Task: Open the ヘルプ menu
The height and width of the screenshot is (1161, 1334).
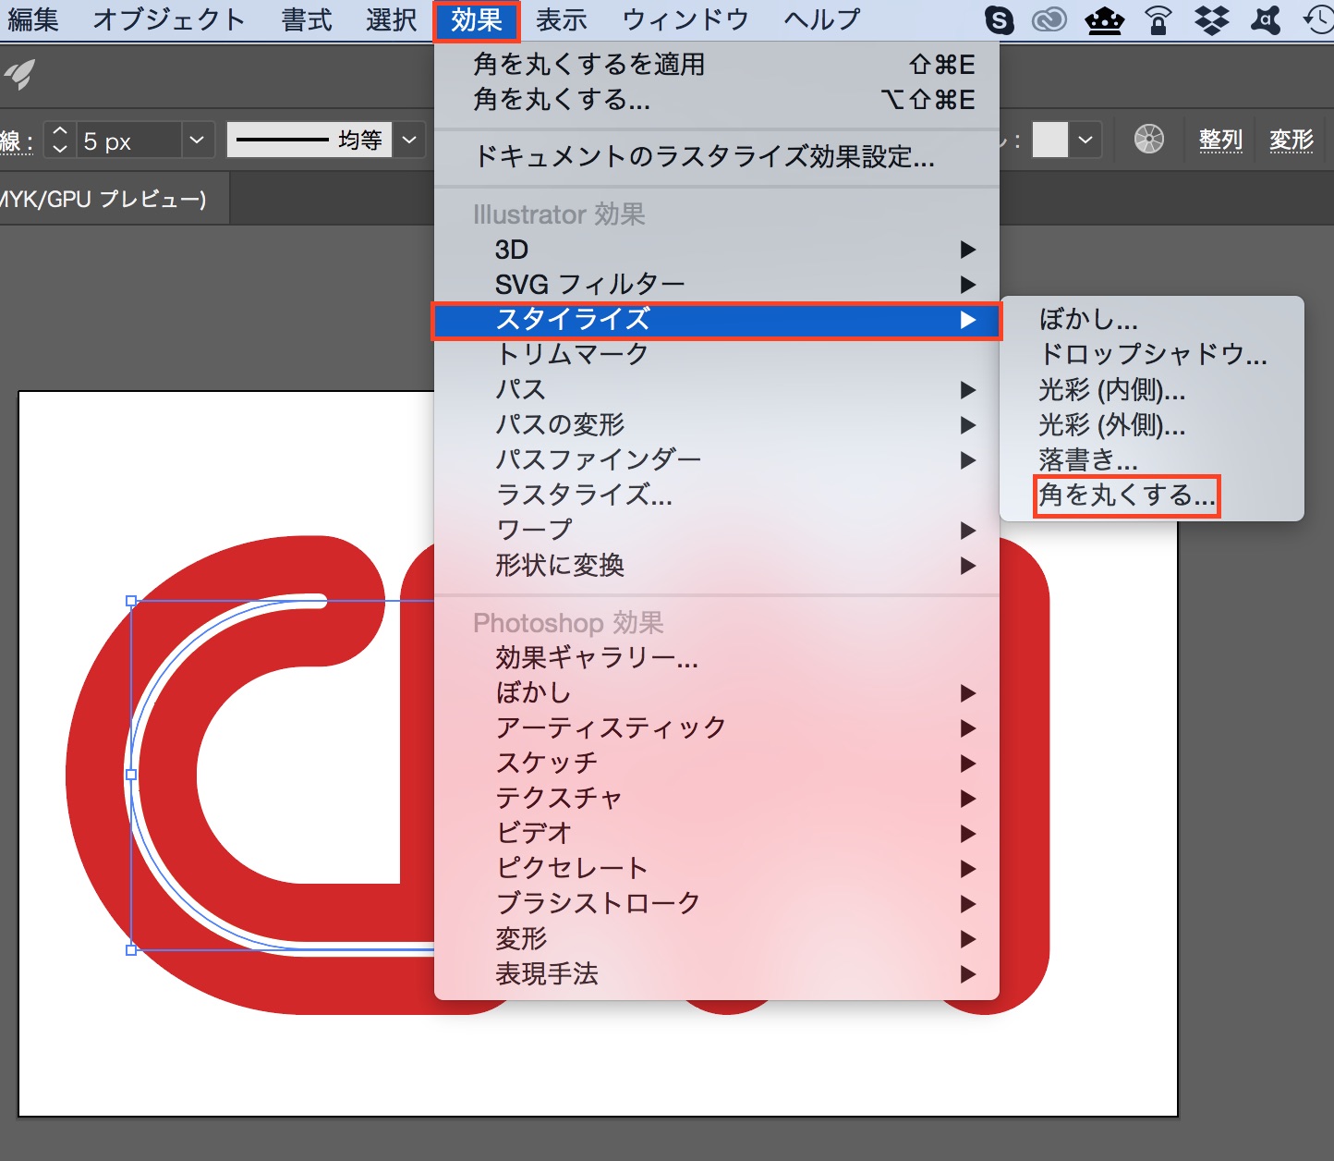Action: (822, 19)
